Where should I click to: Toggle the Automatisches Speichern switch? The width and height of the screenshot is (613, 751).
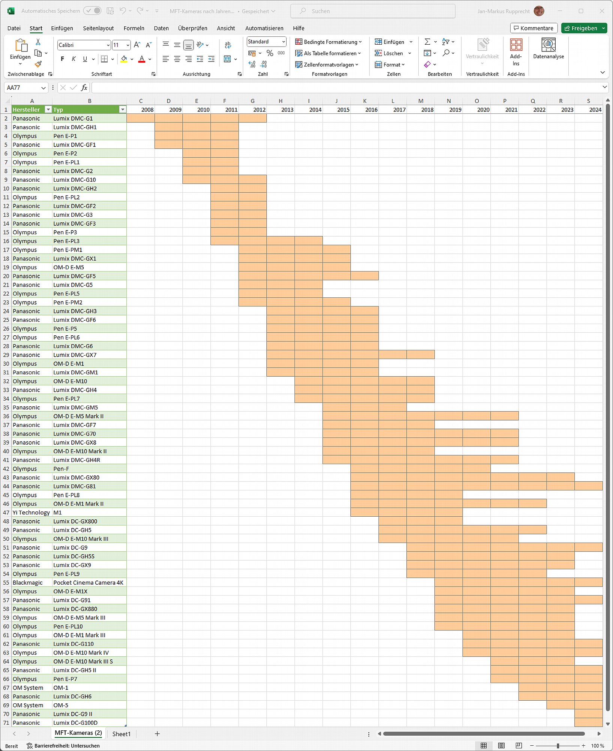(92, 11)
